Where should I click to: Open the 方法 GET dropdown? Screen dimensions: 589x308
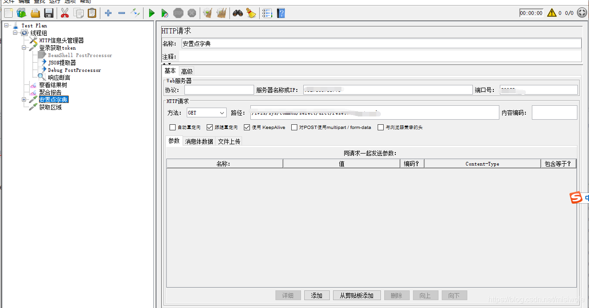206,113
